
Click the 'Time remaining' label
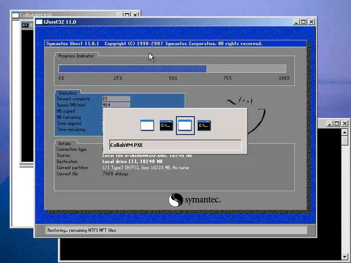tap(71, 129)
